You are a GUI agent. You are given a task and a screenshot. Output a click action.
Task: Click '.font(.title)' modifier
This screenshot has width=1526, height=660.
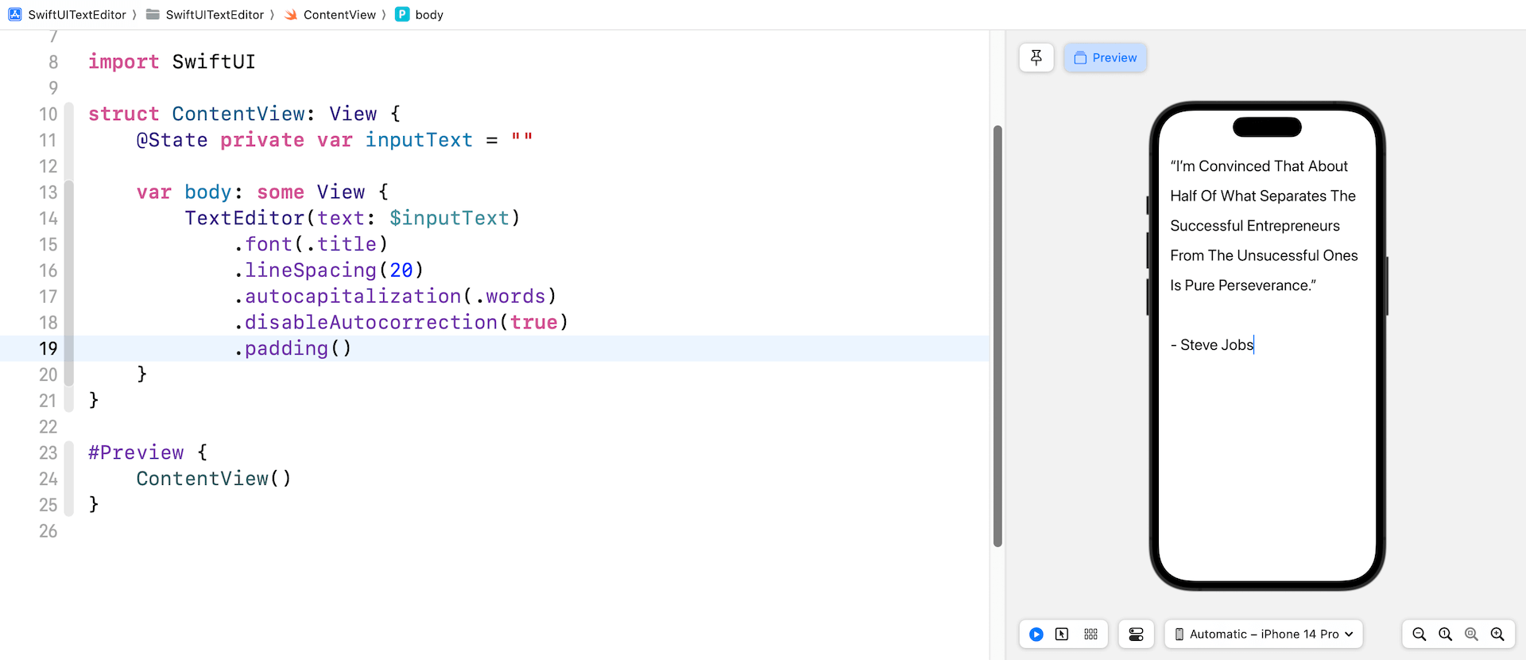tap(311, 244)
